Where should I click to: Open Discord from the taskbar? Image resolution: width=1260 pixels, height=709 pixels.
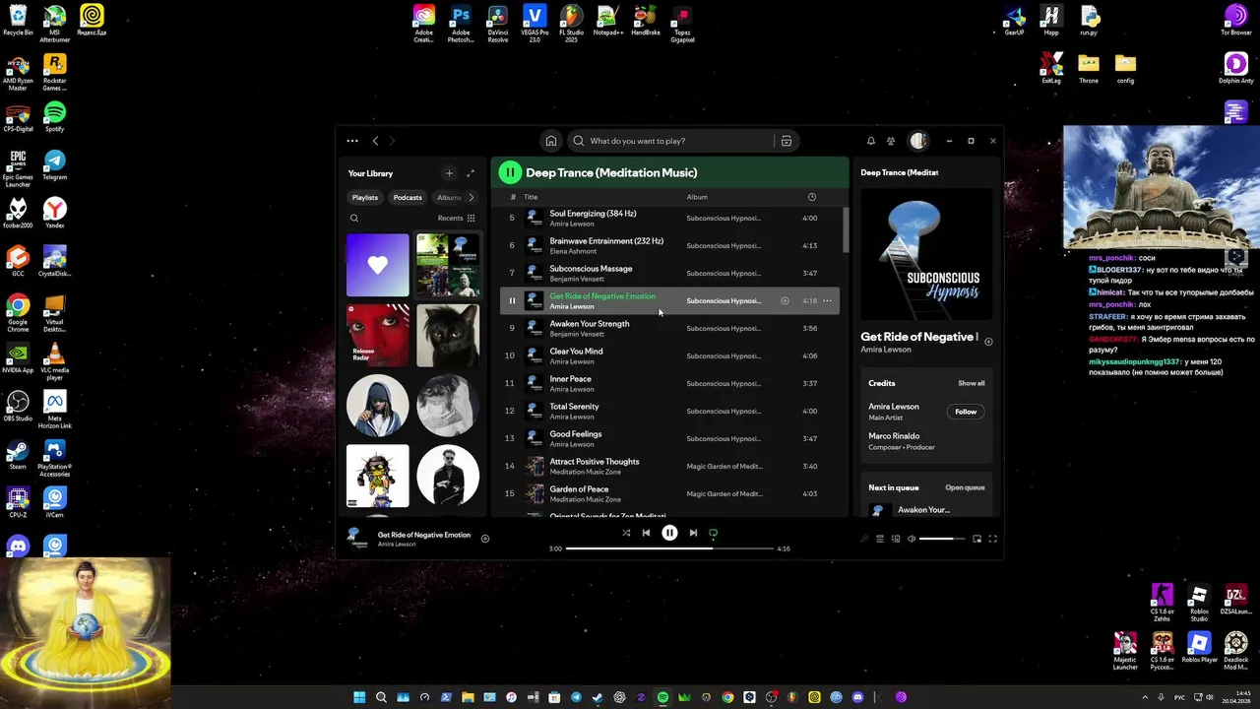[857, 697]
